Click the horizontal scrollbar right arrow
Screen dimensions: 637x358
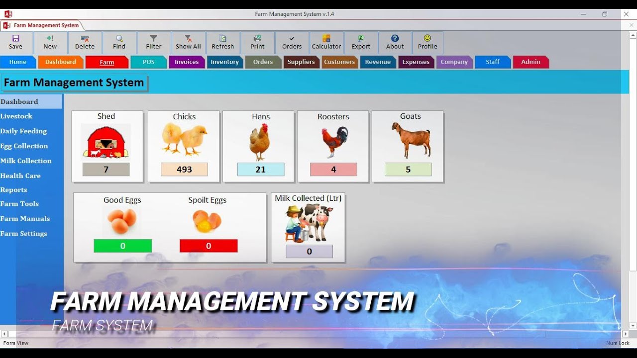[626, 334]
